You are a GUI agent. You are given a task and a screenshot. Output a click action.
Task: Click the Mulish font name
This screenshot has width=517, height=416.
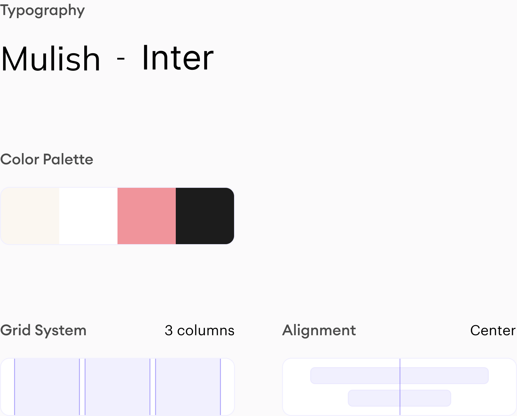(50, 59)
